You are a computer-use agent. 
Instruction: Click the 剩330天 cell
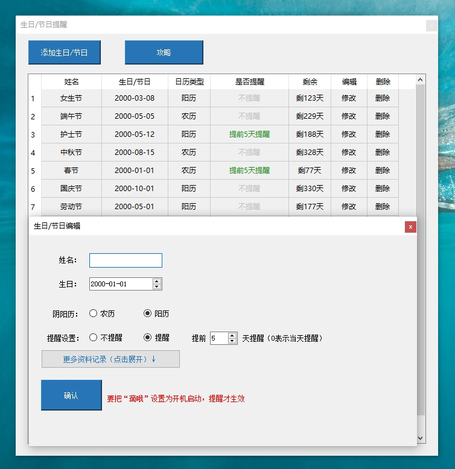tap(310, 189)
